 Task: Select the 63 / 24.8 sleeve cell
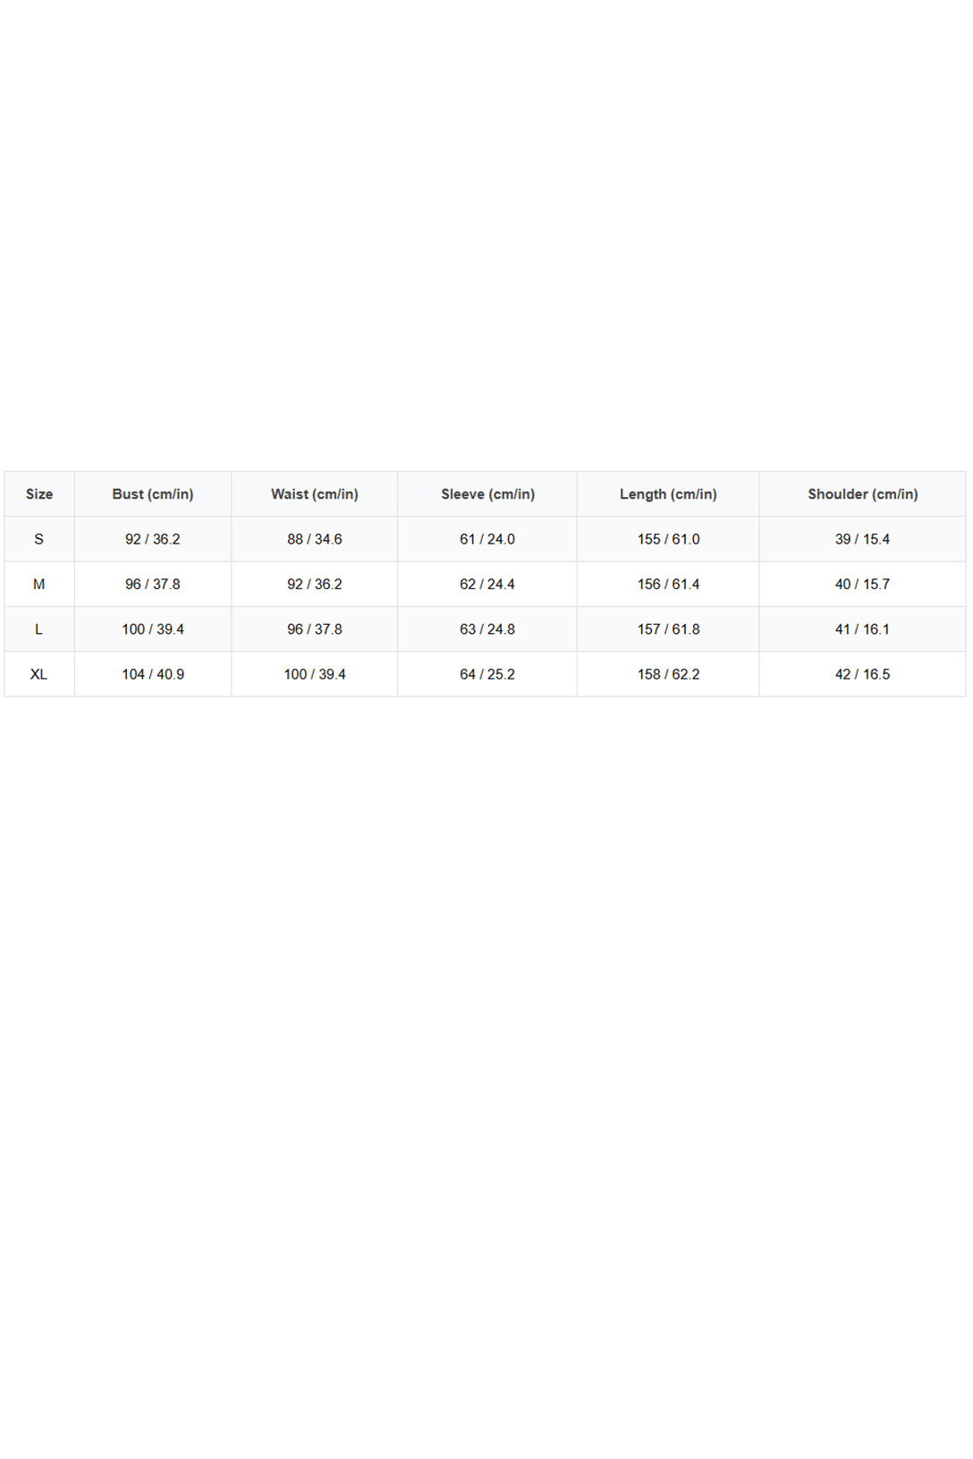tap(487, 629)
